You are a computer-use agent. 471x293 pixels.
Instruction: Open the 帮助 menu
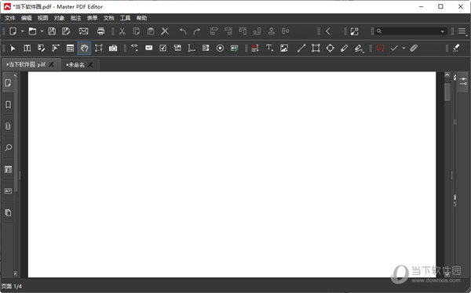click(142, 18)
